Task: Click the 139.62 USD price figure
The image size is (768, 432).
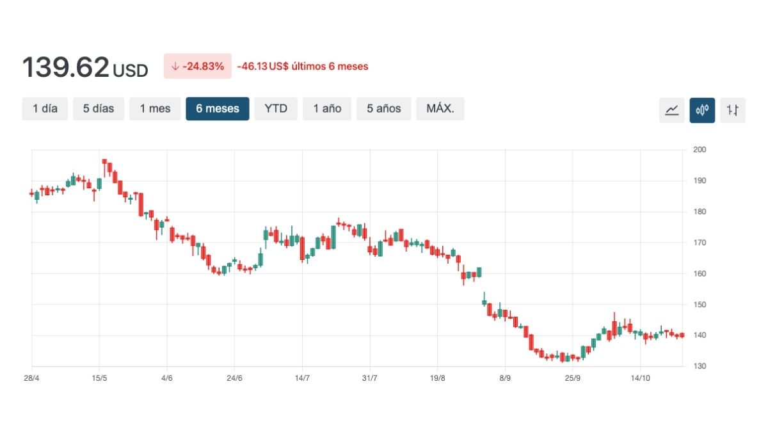Action: (84, 67)
